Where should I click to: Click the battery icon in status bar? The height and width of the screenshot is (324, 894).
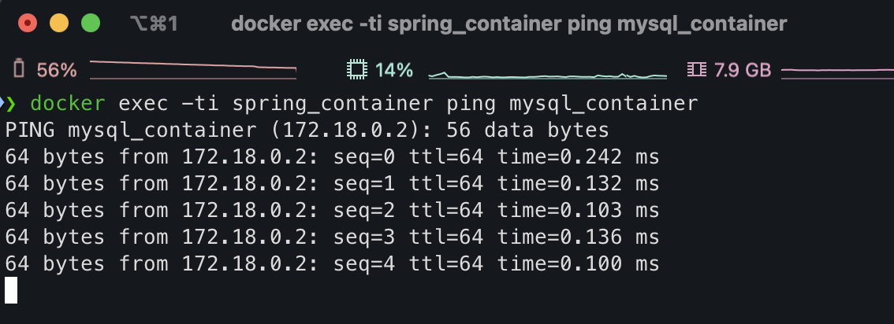pyautogui.click(x=19, y=69)
